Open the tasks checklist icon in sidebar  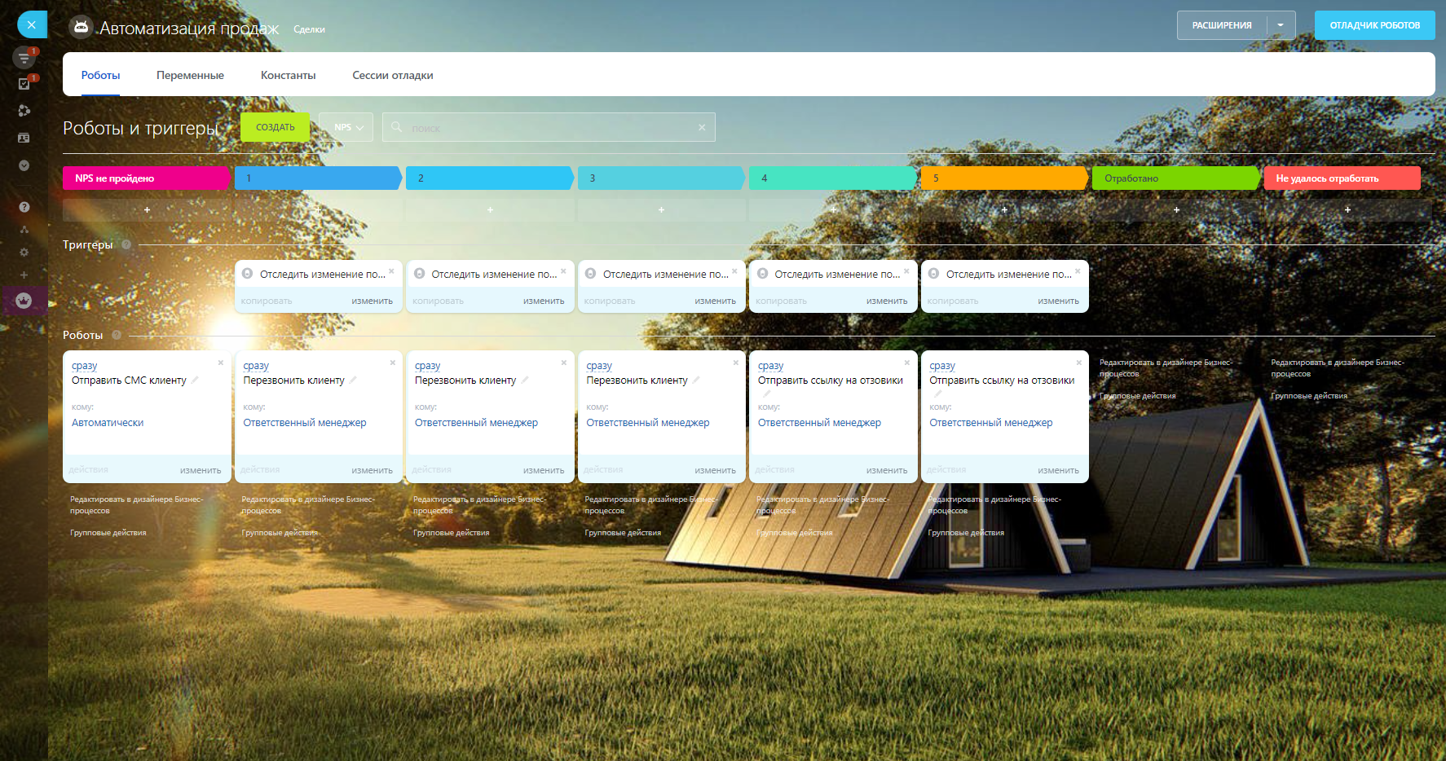24,83
